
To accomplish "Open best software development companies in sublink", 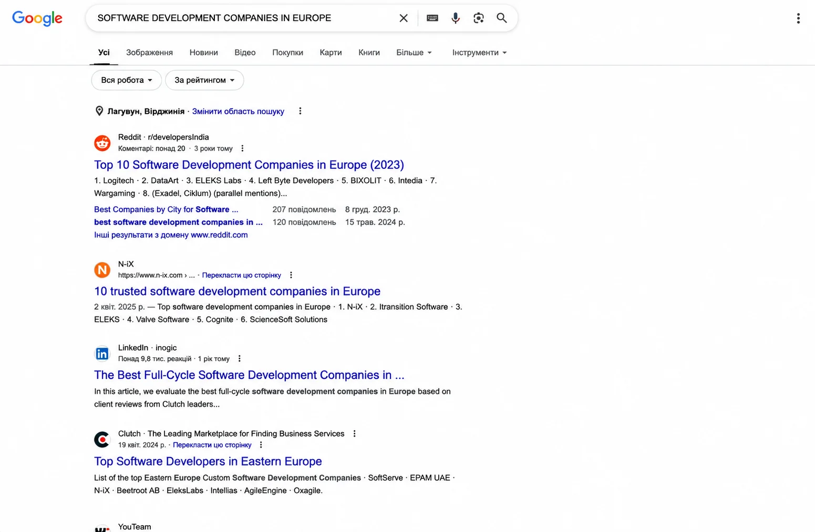I will click(178, 222).
